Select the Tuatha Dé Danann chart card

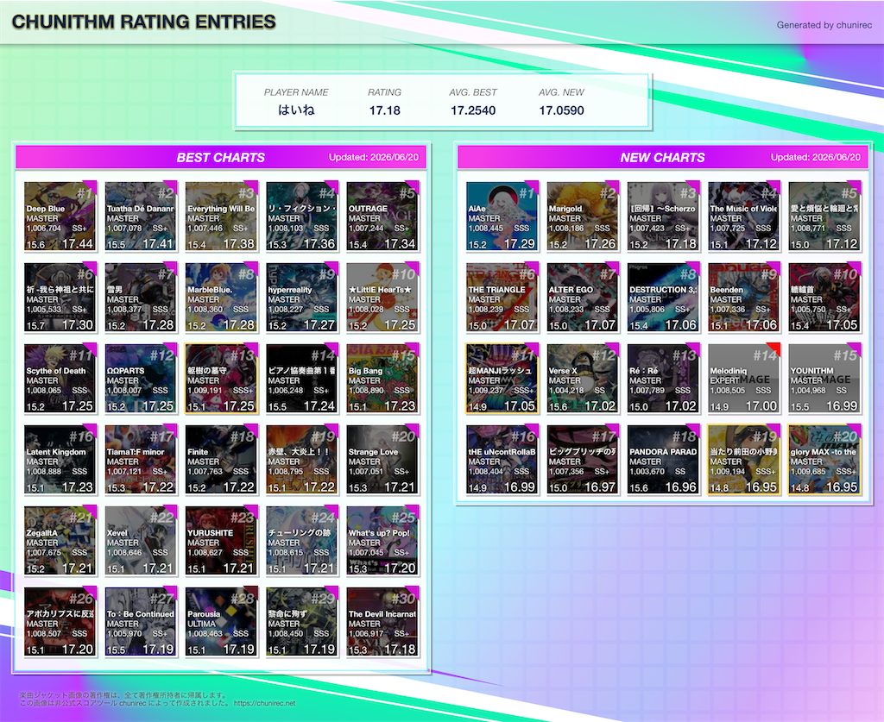(x=141, y=217)
